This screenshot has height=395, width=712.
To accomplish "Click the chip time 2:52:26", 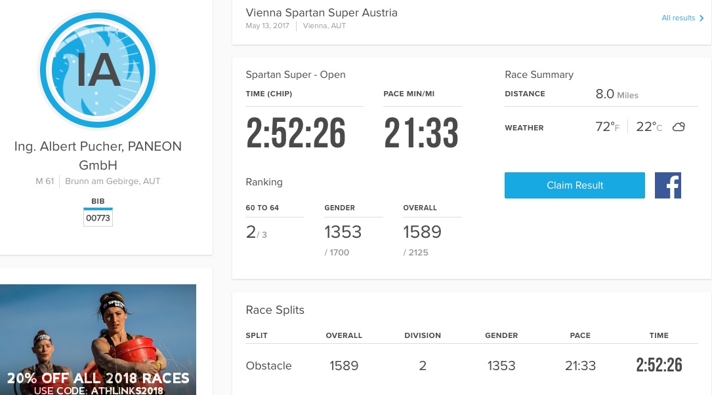I will (295, 133).
